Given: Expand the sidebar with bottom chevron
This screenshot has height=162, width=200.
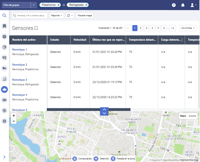Looking at the screenshot, I should pyautogui.click(x=4, y=157).
